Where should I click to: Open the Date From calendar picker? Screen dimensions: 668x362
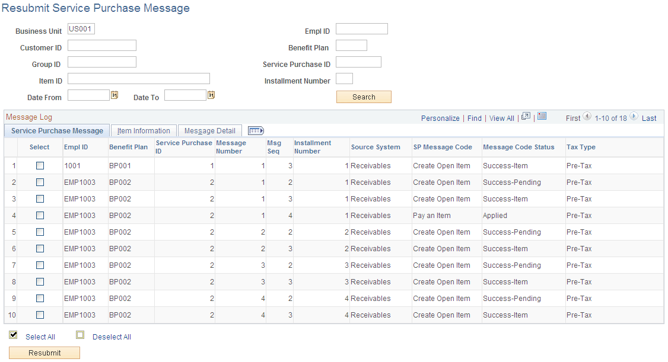coord(114,95)
